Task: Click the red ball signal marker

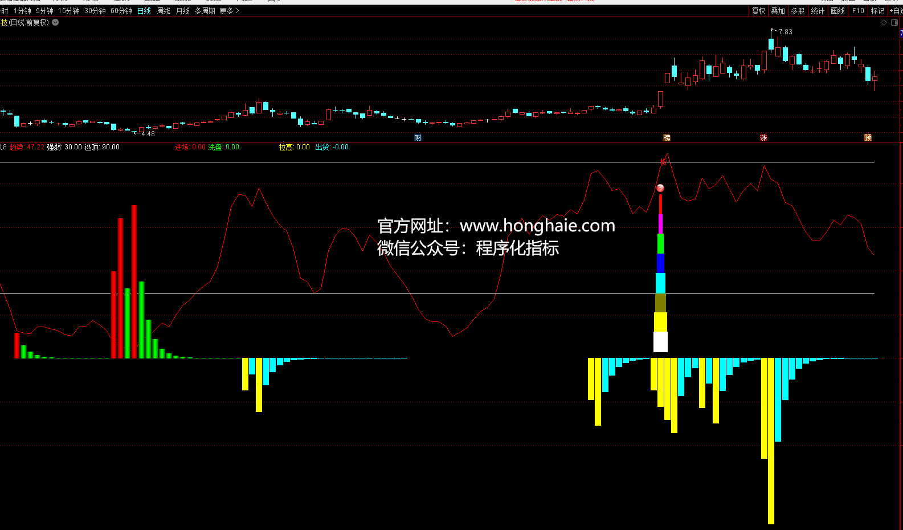Action: (x=660, y=188)
